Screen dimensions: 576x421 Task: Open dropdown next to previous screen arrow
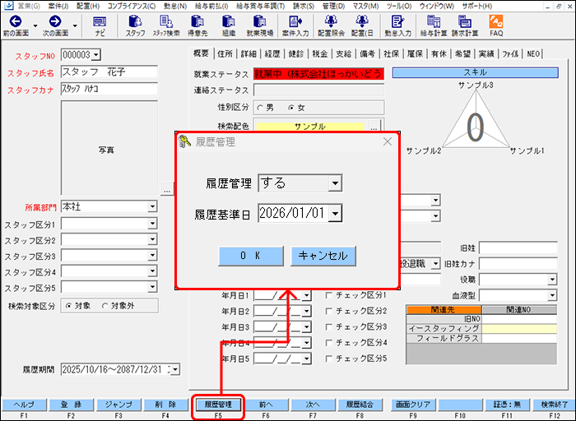(x=35, y=26)
